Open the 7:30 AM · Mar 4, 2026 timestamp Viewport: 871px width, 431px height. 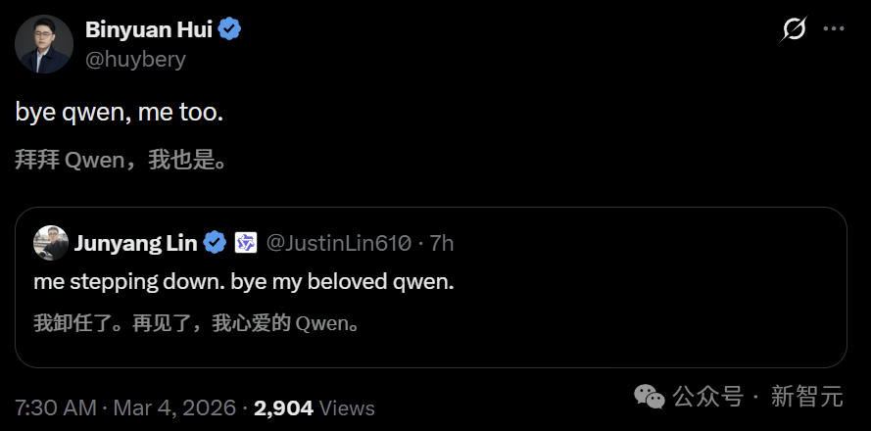pyautogui.click(x=126, y=407)
